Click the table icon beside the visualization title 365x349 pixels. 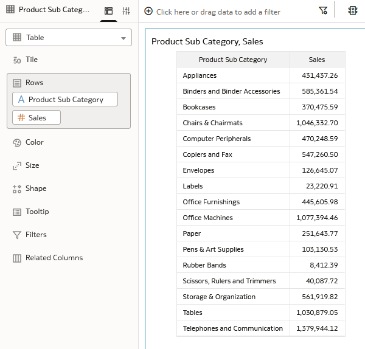[10, 9]
